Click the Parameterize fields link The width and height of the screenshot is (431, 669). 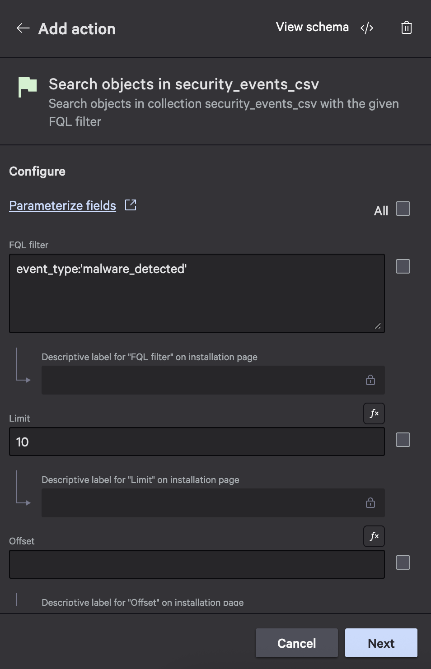(62, 205)
